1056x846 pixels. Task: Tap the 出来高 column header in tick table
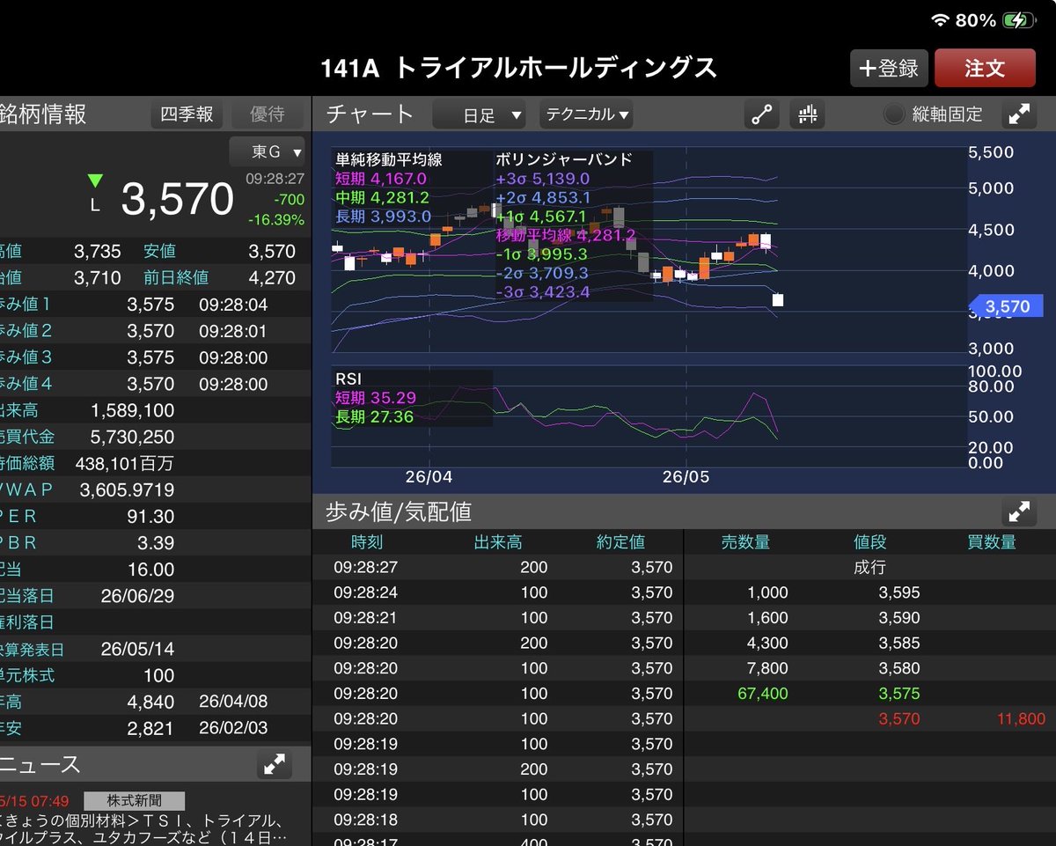498,542
